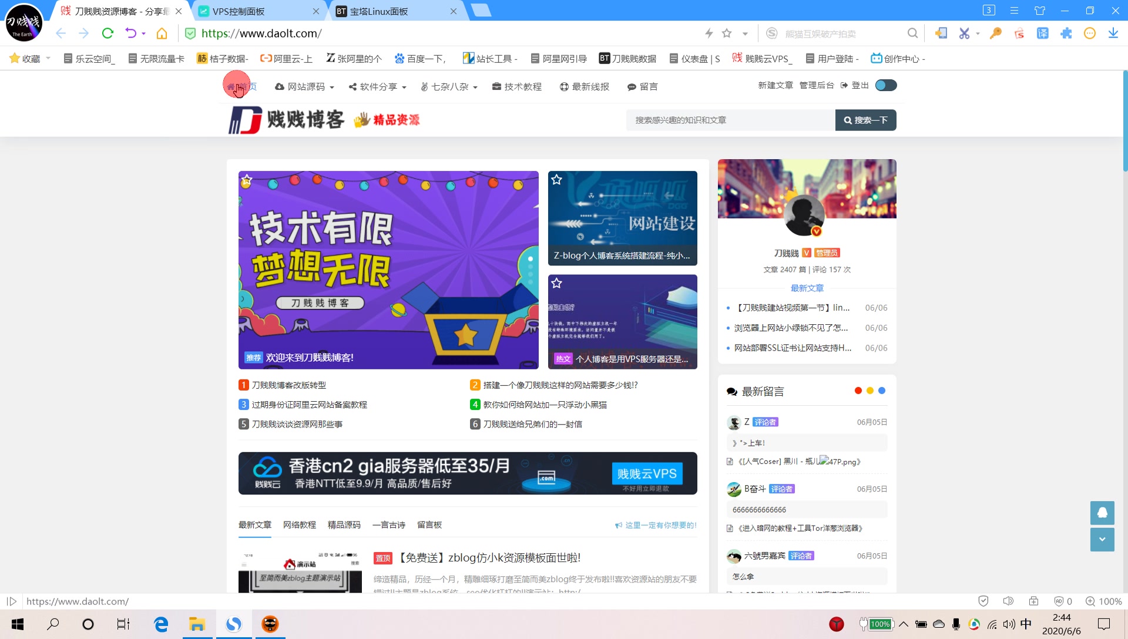The image size is (1128, 639).
Task: Open the 收藏 bookmarks folder dropdown arrow
Action: pyautogui.click(x=48, y=58)
